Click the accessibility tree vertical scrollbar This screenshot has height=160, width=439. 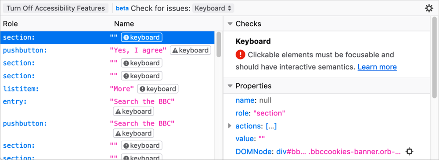click(219, 45)
